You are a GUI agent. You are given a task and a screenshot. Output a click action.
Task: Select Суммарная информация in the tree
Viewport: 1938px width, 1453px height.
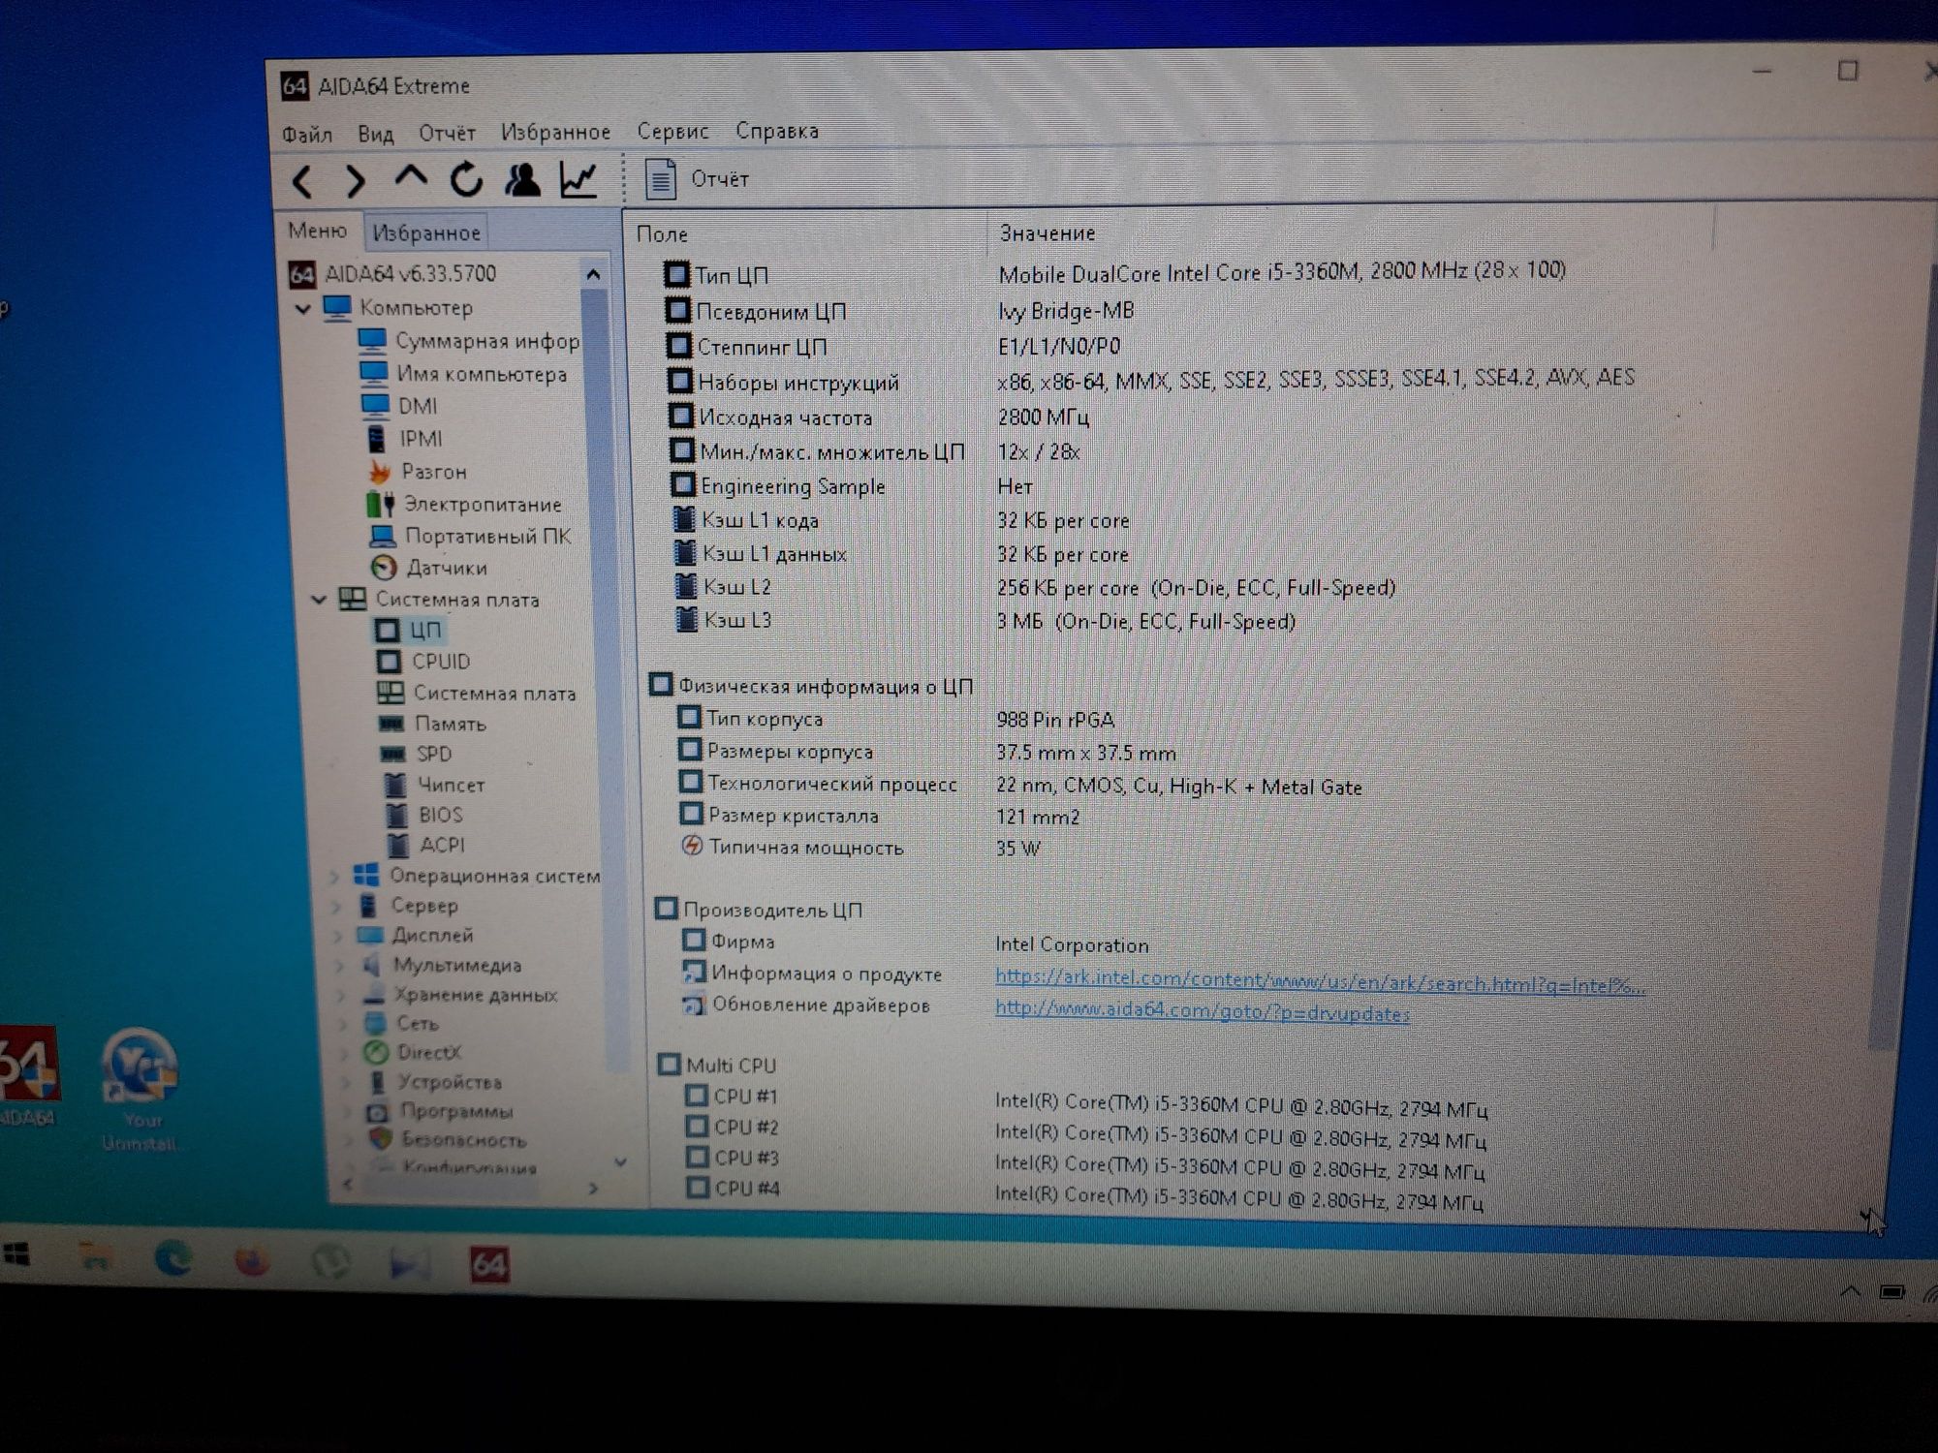(469, 342)
